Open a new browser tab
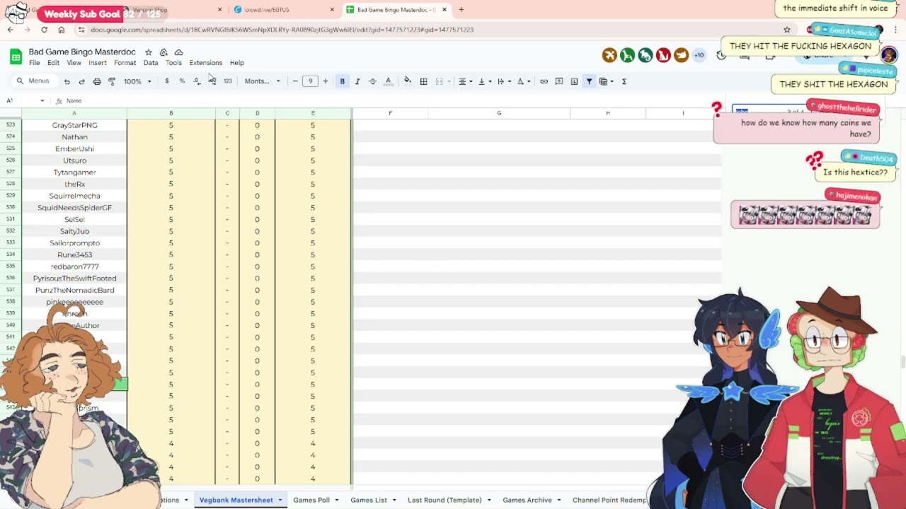Image resolution: width=906 pixels, height=509 pixels. point(461,10)
